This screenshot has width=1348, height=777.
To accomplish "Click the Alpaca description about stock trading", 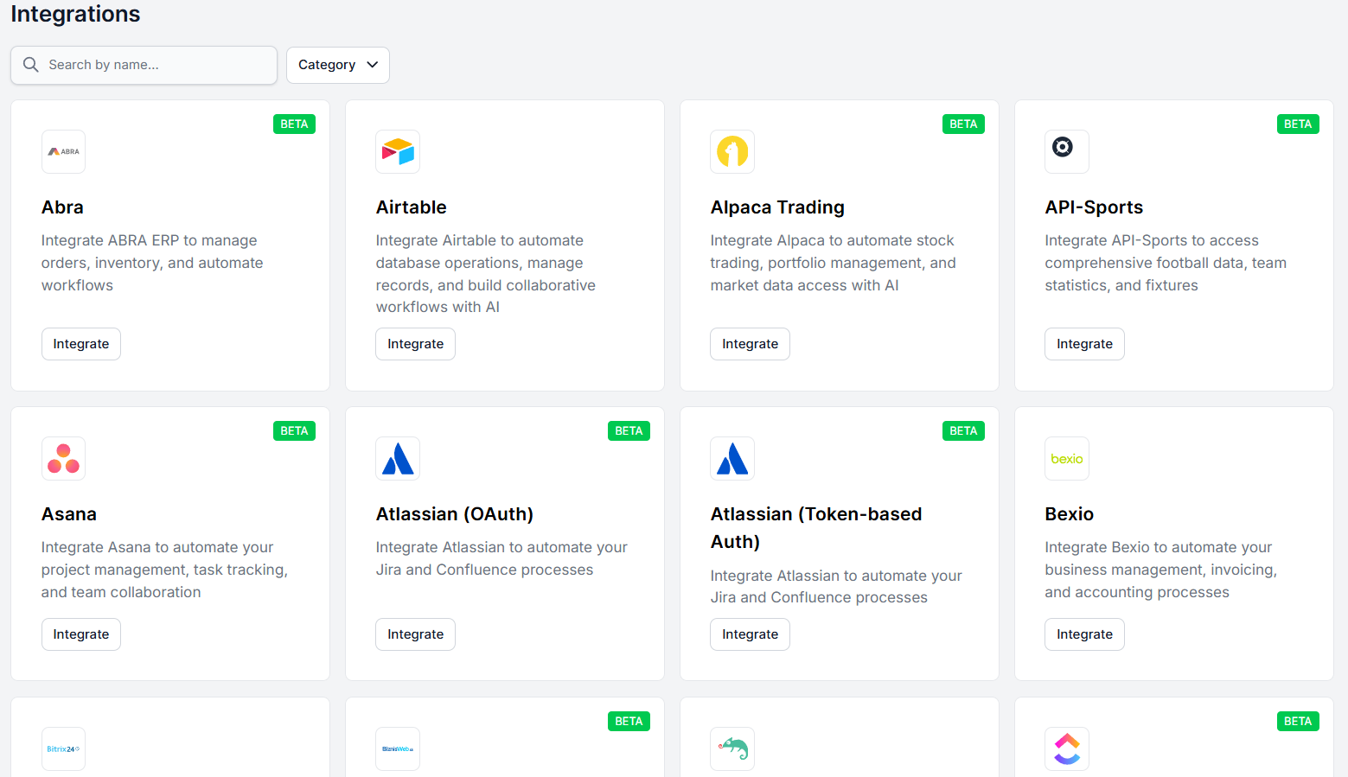I will (x=834, y=263).
